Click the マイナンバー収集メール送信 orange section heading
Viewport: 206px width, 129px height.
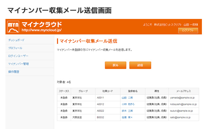point(88,41)
